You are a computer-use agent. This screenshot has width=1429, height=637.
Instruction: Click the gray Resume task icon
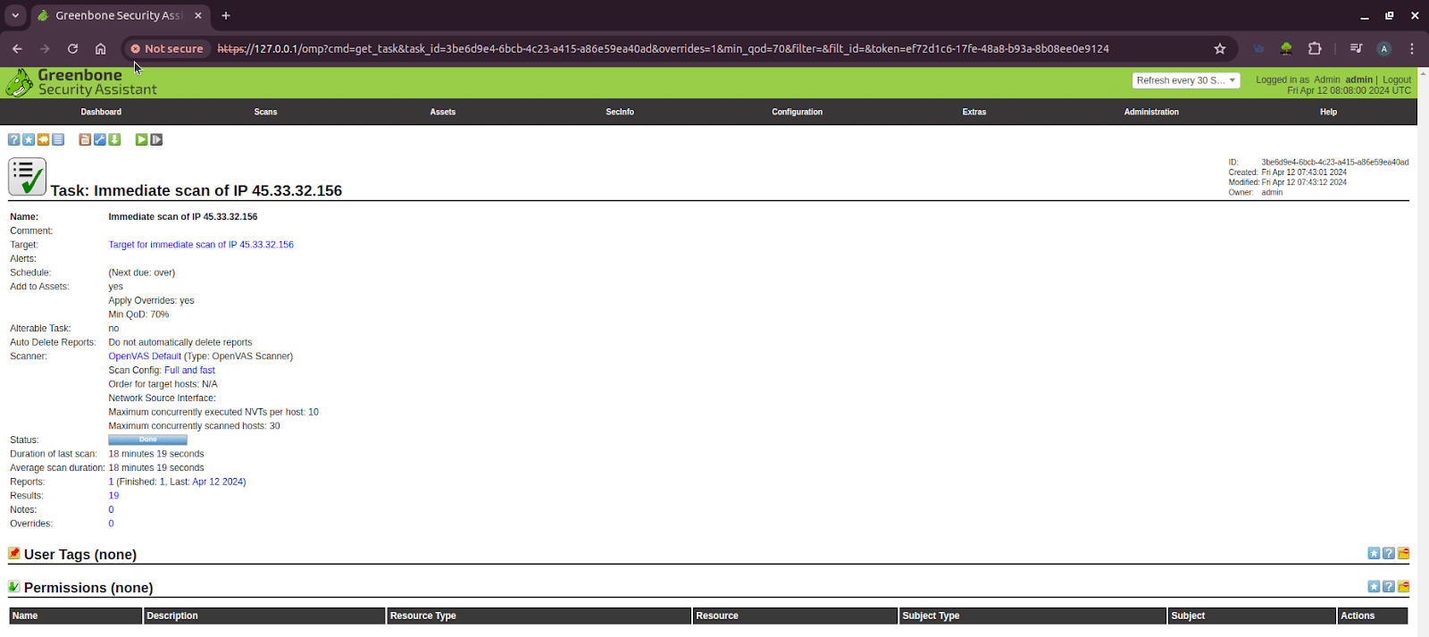pyautogui.click(x=156, y=139)
